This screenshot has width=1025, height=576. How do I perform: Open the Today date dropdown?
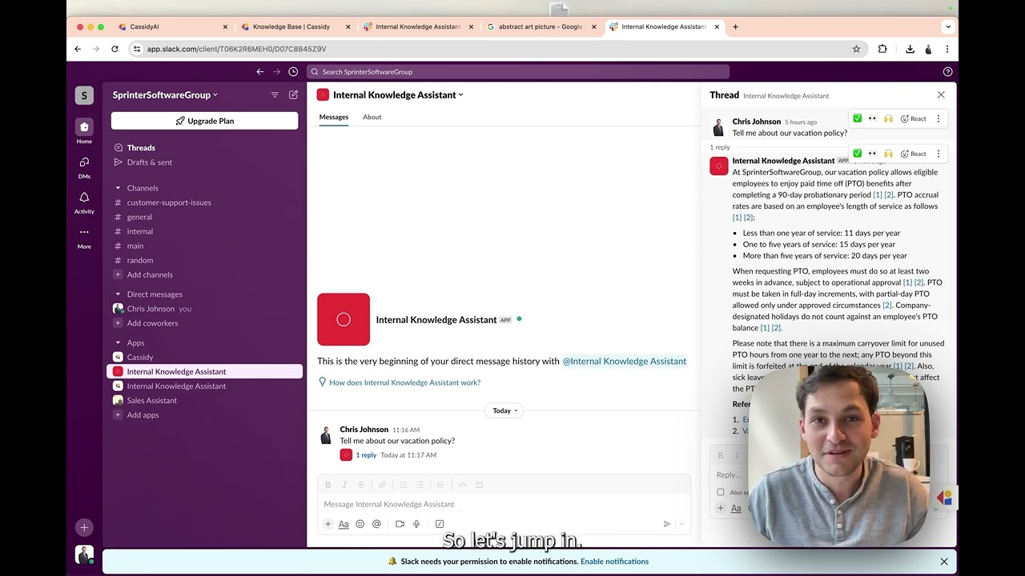pyautogui.click(x=505, y=410)
